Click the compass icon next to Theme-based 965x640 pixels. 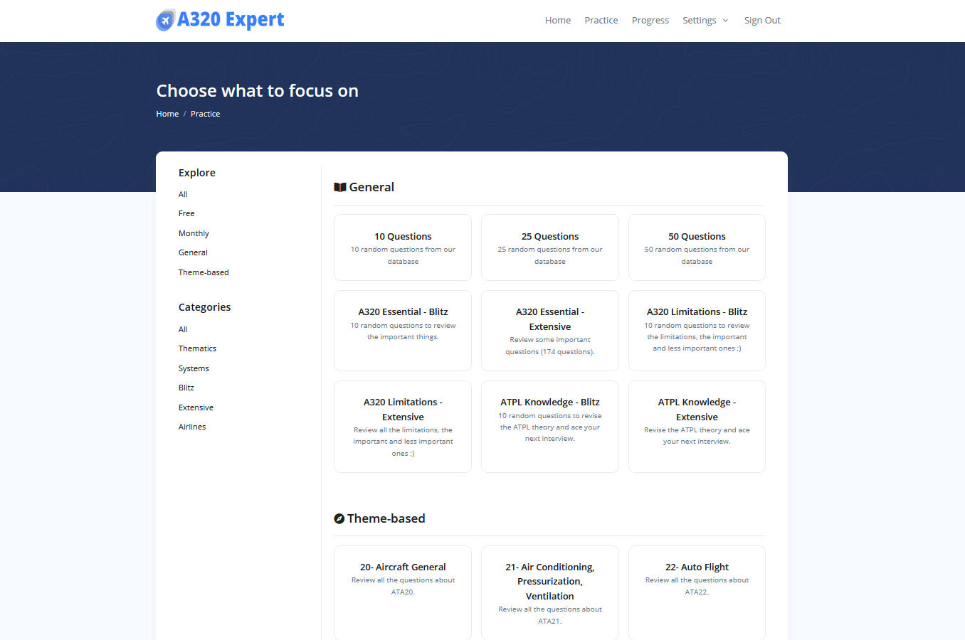[339, 518]
